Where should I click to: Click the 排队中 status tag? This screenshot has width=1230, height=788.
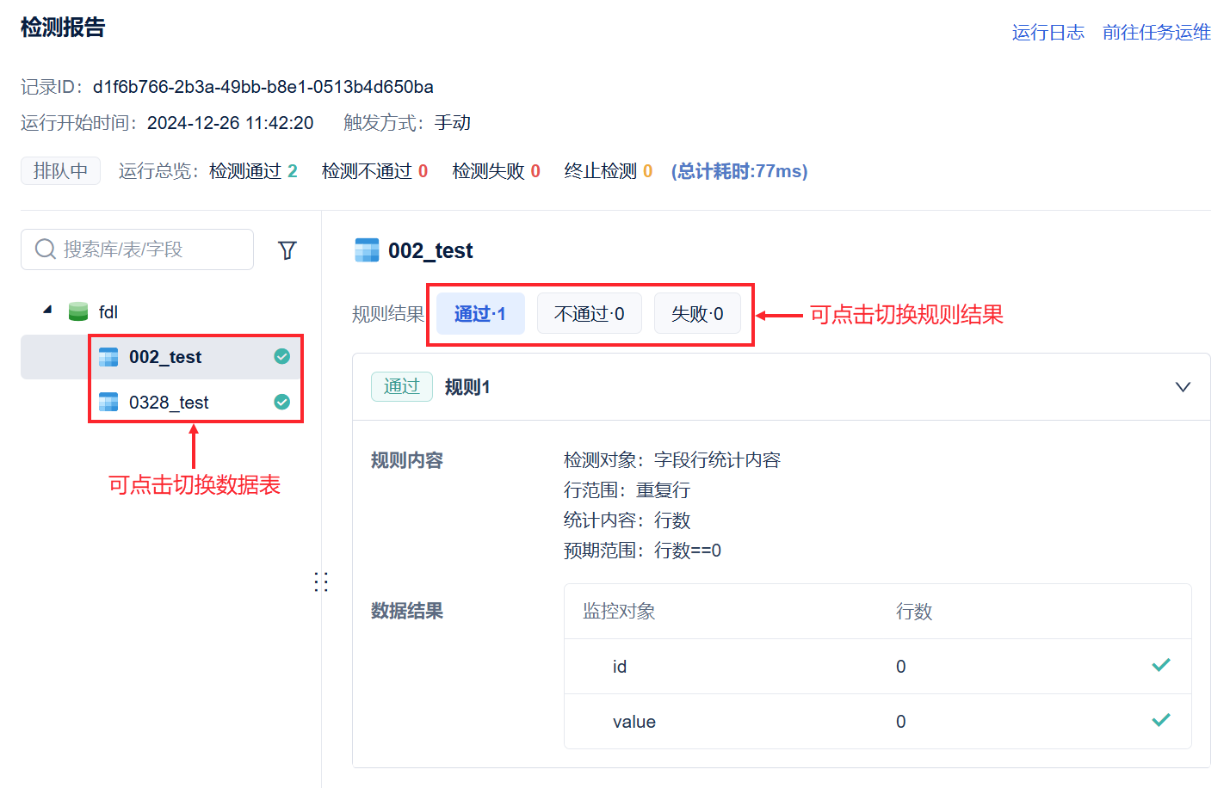(60, 170)
